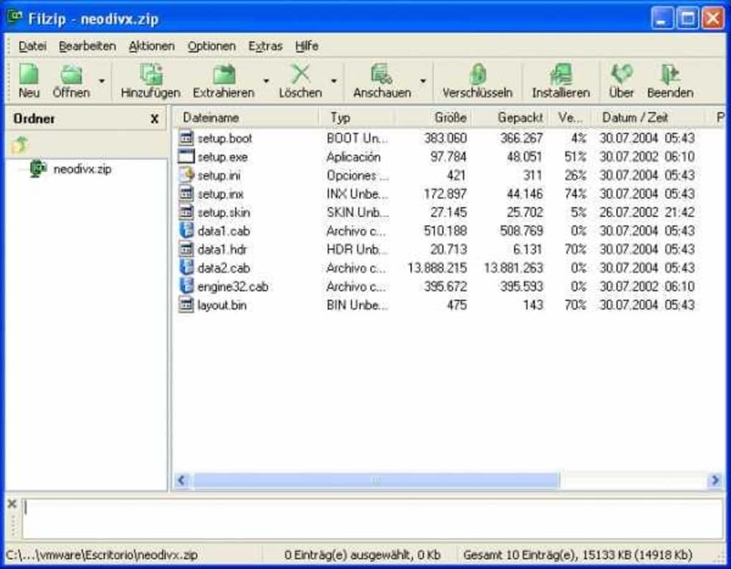Add files using the Hinzufügen icon
The height and width of the screenshot is (569, 731).
click(x=151, y=74)
